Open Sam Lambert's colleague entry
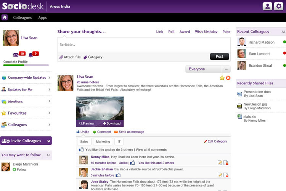The width and height of the screenshot is (286, 191). click(x=261, y=54)
